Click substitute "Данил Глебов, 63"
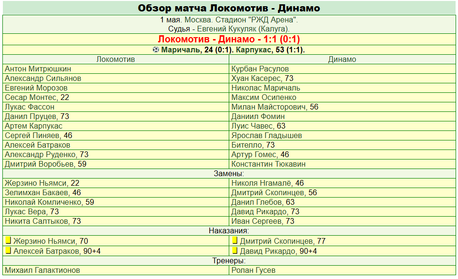 point(263,202)
